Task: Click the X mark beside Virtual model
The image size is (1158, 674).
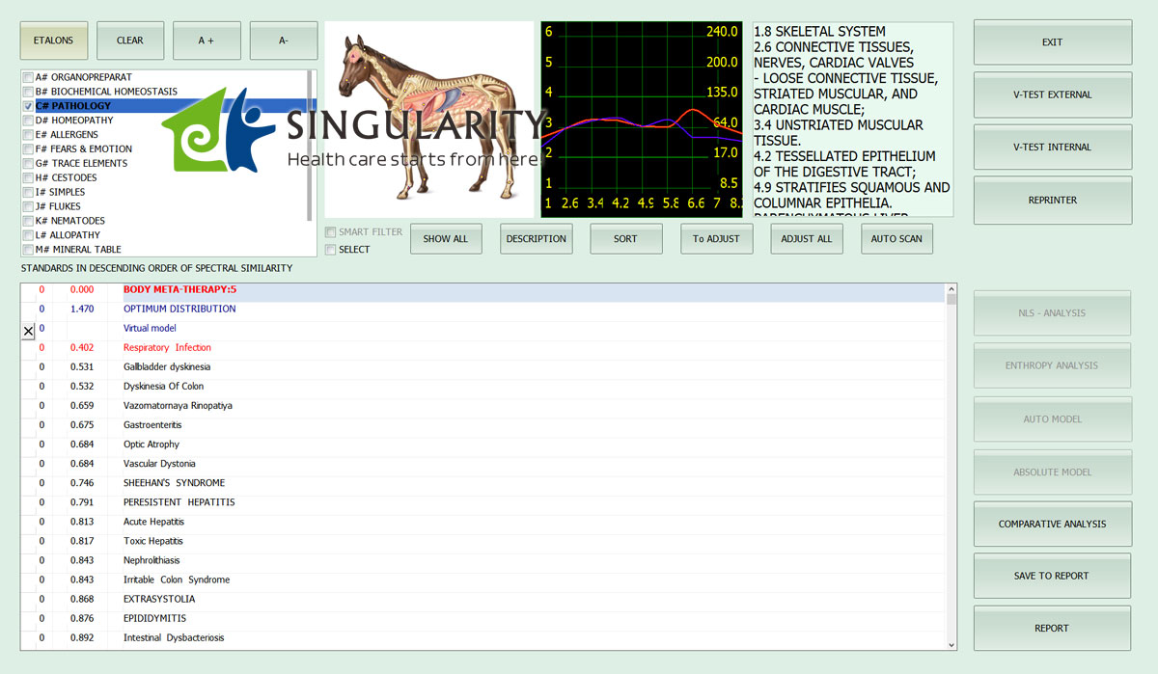Action: [x=28, y=331]
